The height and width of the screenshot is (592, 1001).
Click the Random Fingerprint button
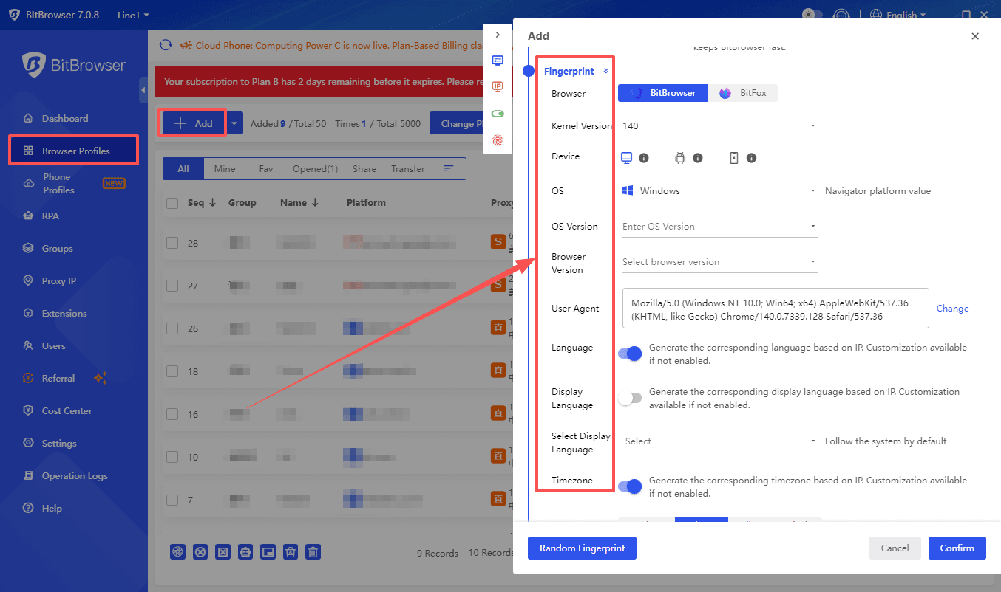click(x=582, y=548)
